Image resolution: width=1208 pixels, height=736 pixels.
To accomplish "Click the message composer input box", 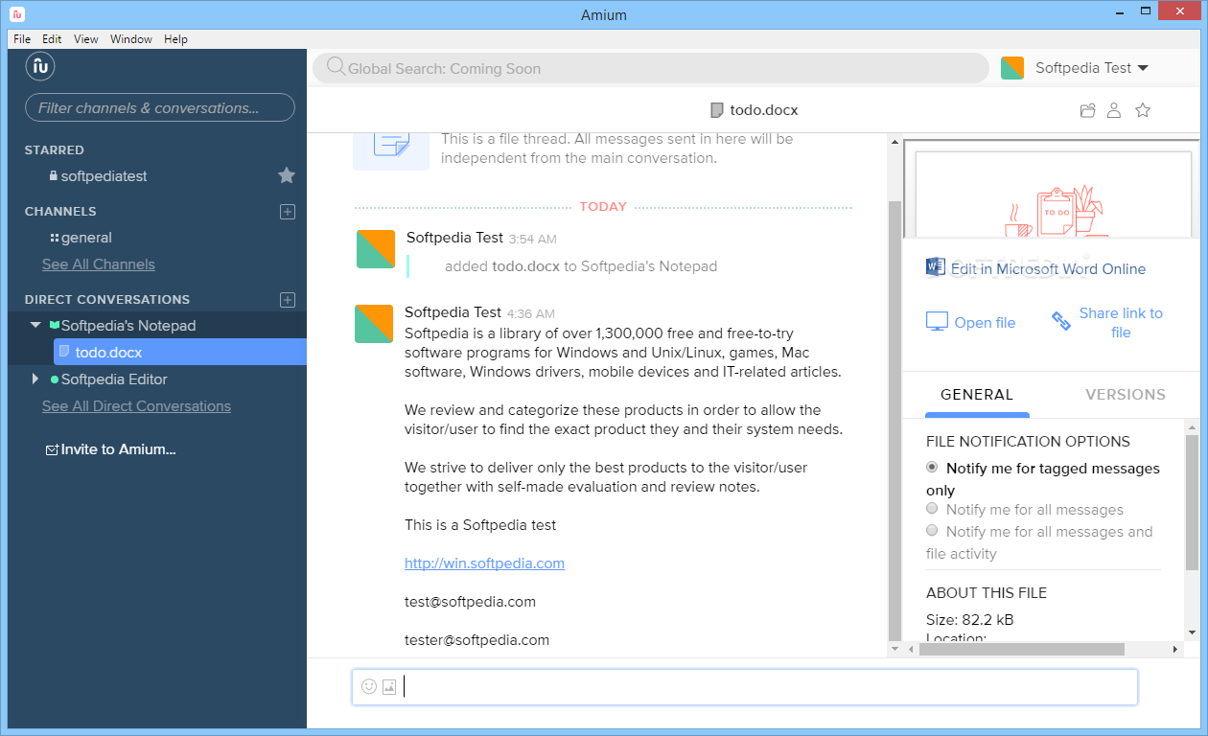I will point(745,687).
